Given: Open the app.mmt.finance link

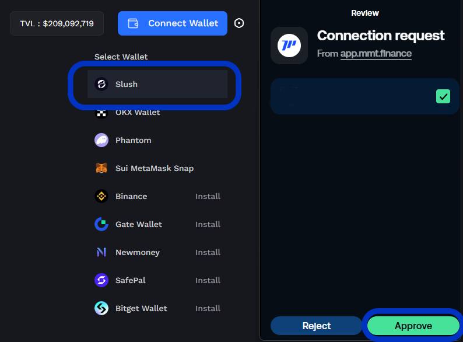Looking at the screenshot, I should tap(376, 54).
